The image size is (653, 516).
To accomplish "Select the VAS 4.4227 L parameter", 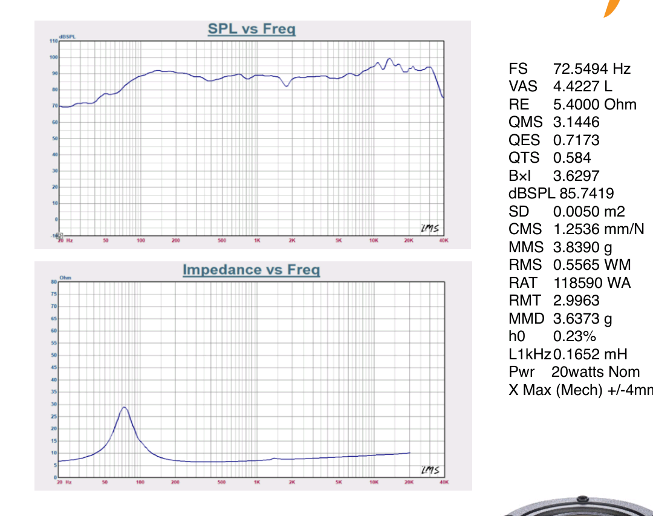I will (x=560, y=87).
